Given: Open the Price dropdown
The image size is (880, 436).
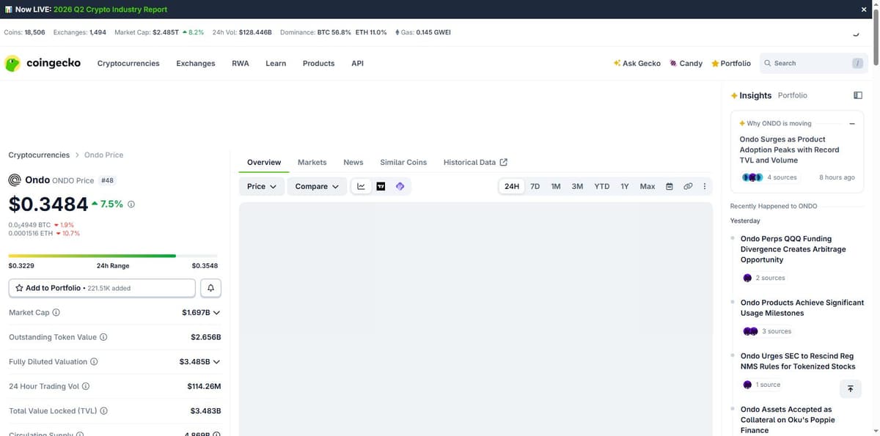Looking at the screenshot, I should [262, 186].
